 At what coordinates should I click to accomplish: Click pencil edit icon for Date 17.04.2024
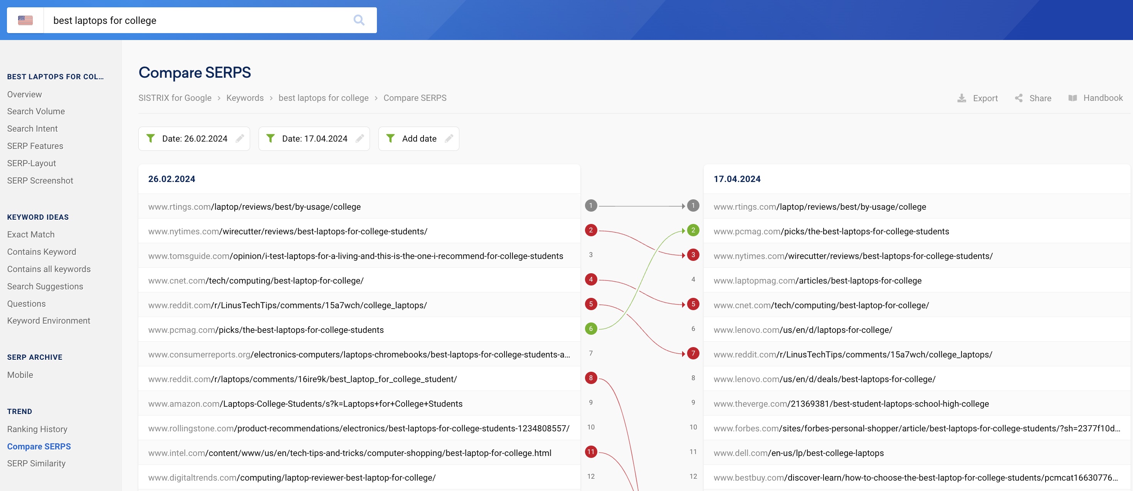click(x=360, y=139)
